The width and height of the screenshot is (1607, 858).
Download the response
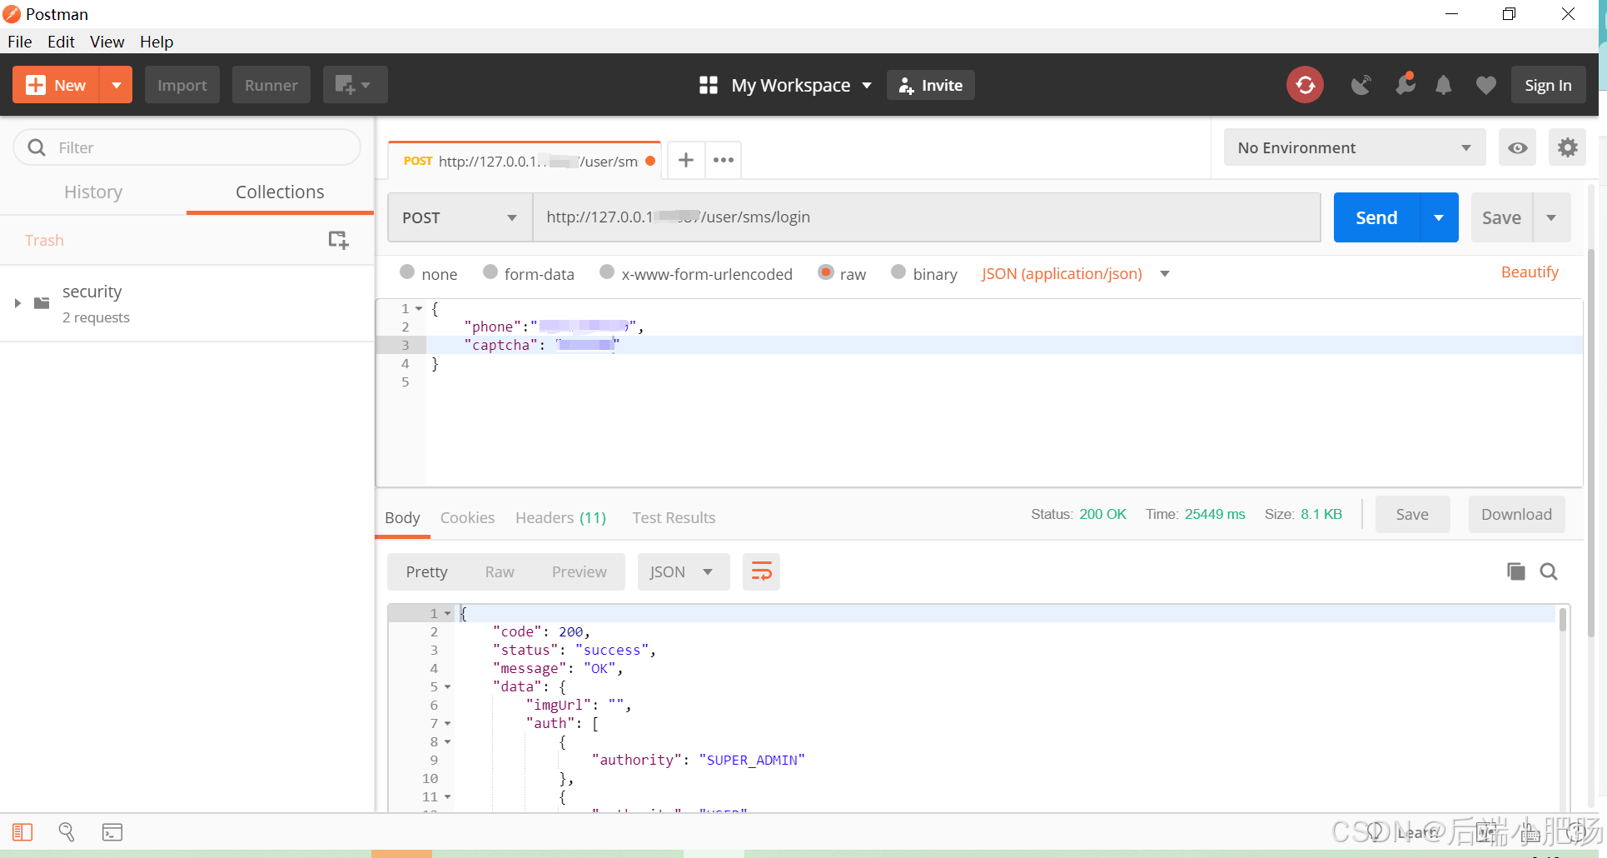1516,514
